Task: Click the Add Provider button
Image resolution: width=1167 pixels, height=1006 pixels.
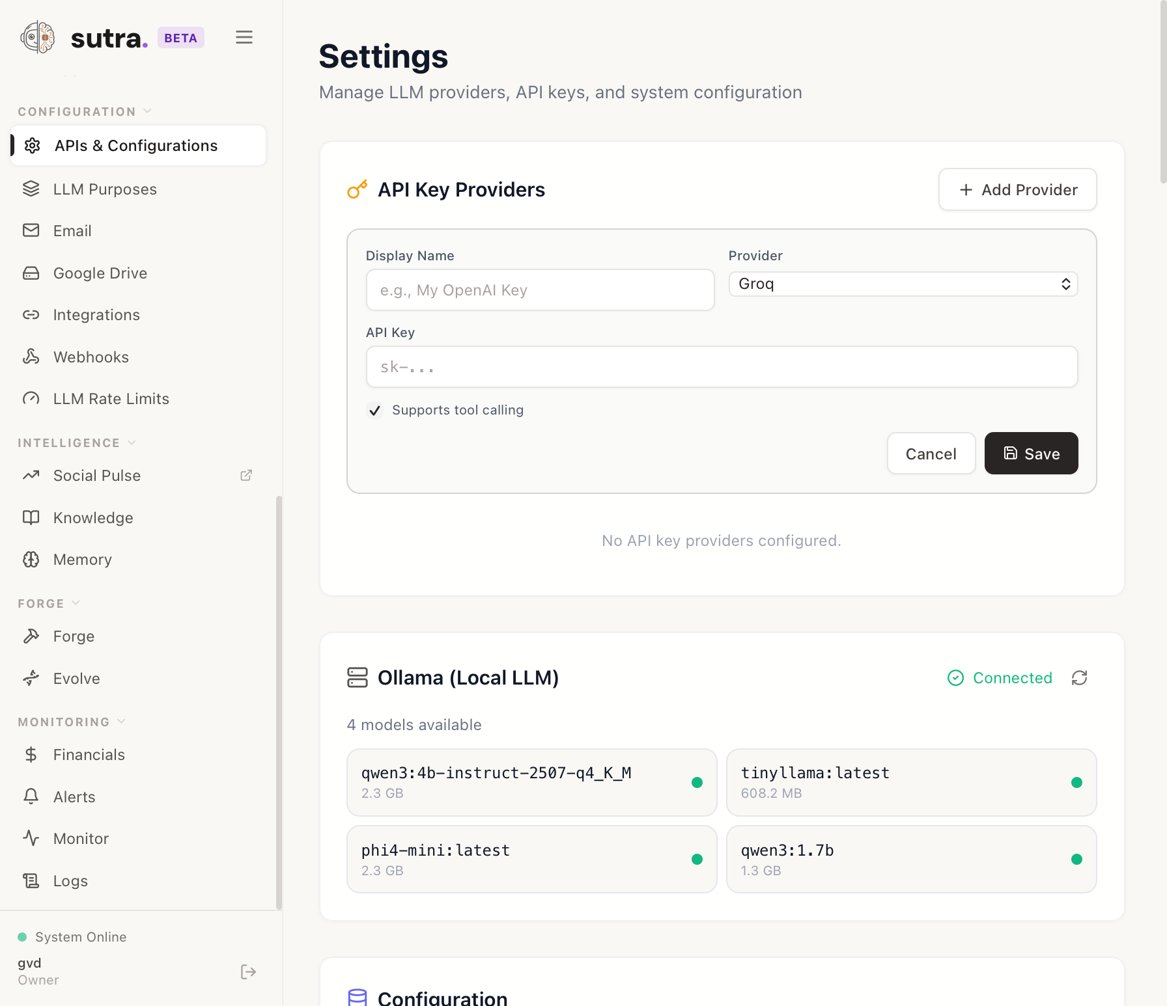Action: tap(1017, 189)
